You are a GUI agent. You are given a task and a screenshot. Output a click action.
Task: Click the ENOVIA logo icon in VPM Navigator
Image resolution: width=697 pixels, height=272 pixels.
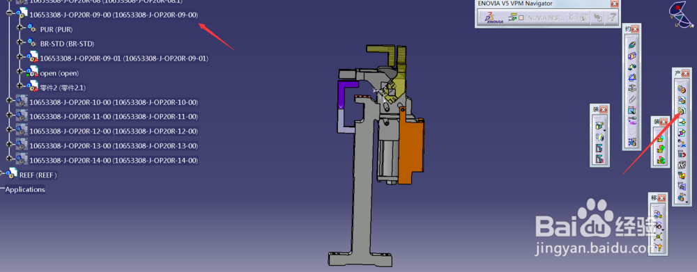tap(494, 18)
